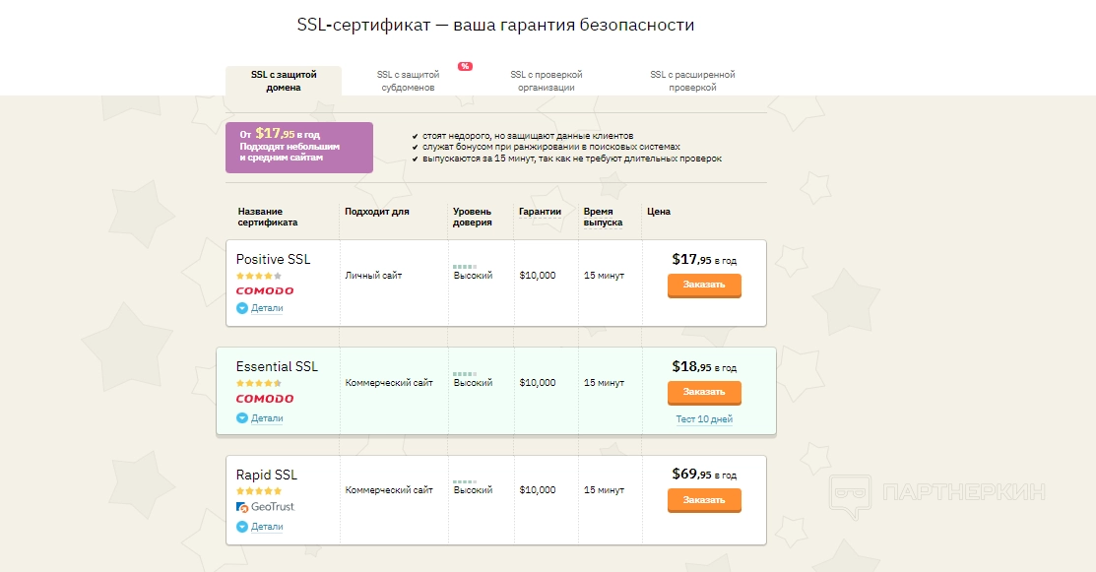Click the star rating for Essential SSL
The width and height of the screenshot is (1096, 572).
click(258, 383)
